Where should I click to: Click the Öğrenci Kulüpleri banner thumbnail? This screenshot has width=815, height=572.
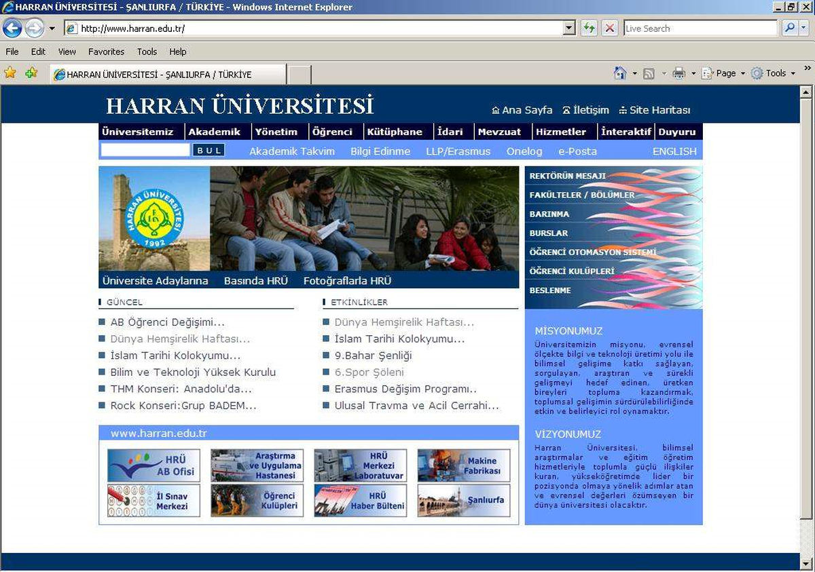point(257,501)
